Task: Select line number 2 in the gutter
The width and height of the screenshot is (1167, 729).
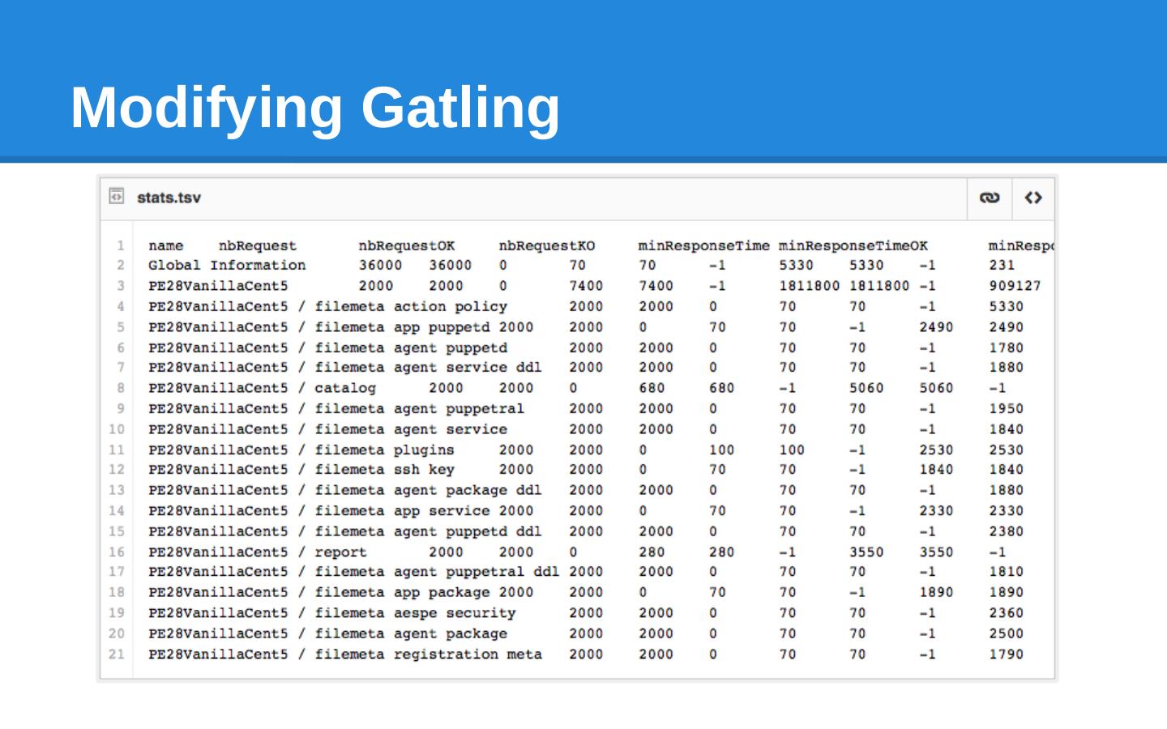Action: 120,266
